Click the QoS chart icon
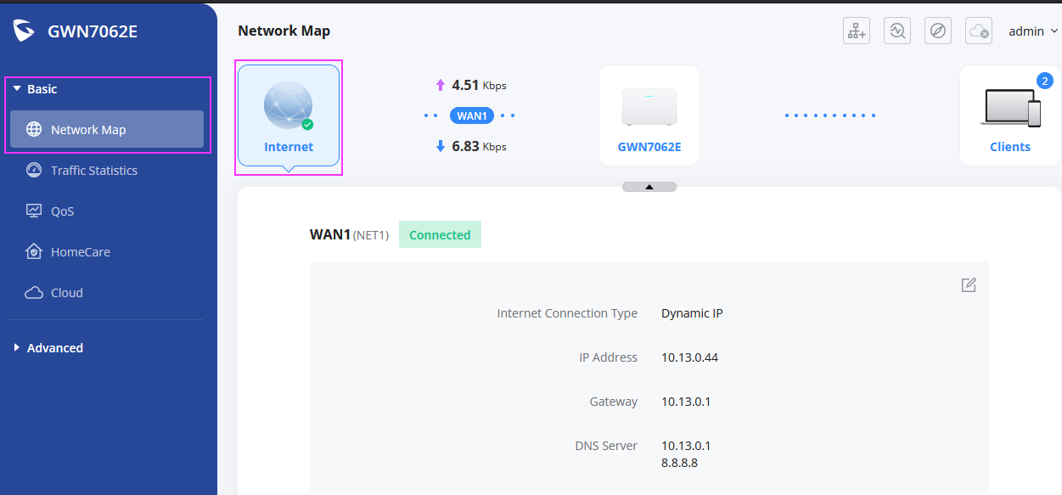This screenshot has width=1062, height=495. [x=34, y=211]
